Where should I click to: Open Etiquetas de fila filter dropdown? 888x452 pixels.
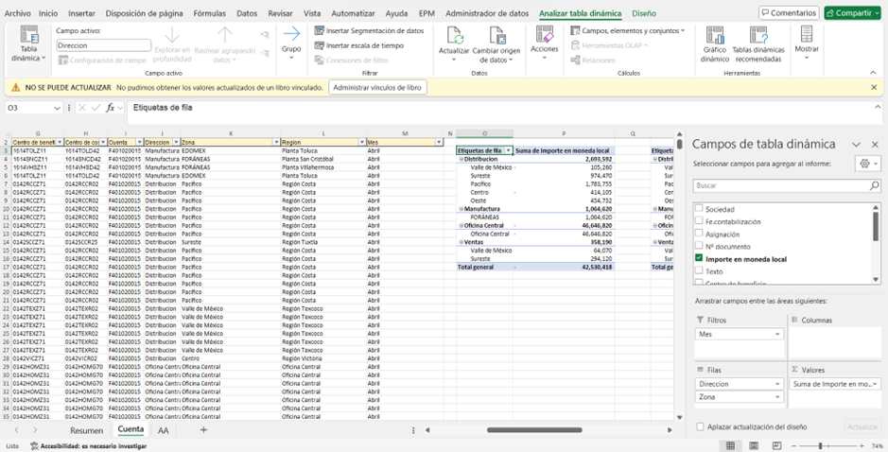click(x=509, y=150)
